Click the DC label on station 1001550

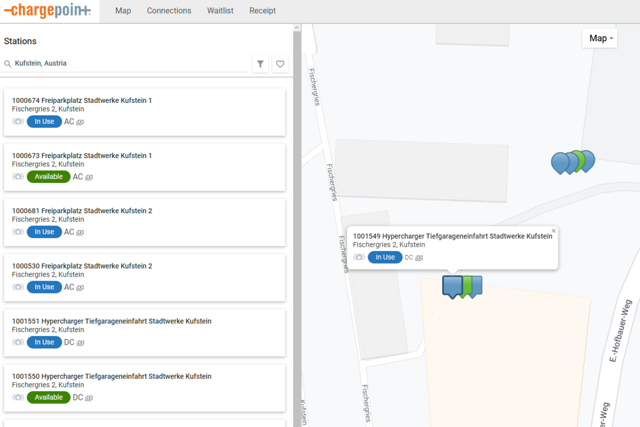tap(78, 397)
